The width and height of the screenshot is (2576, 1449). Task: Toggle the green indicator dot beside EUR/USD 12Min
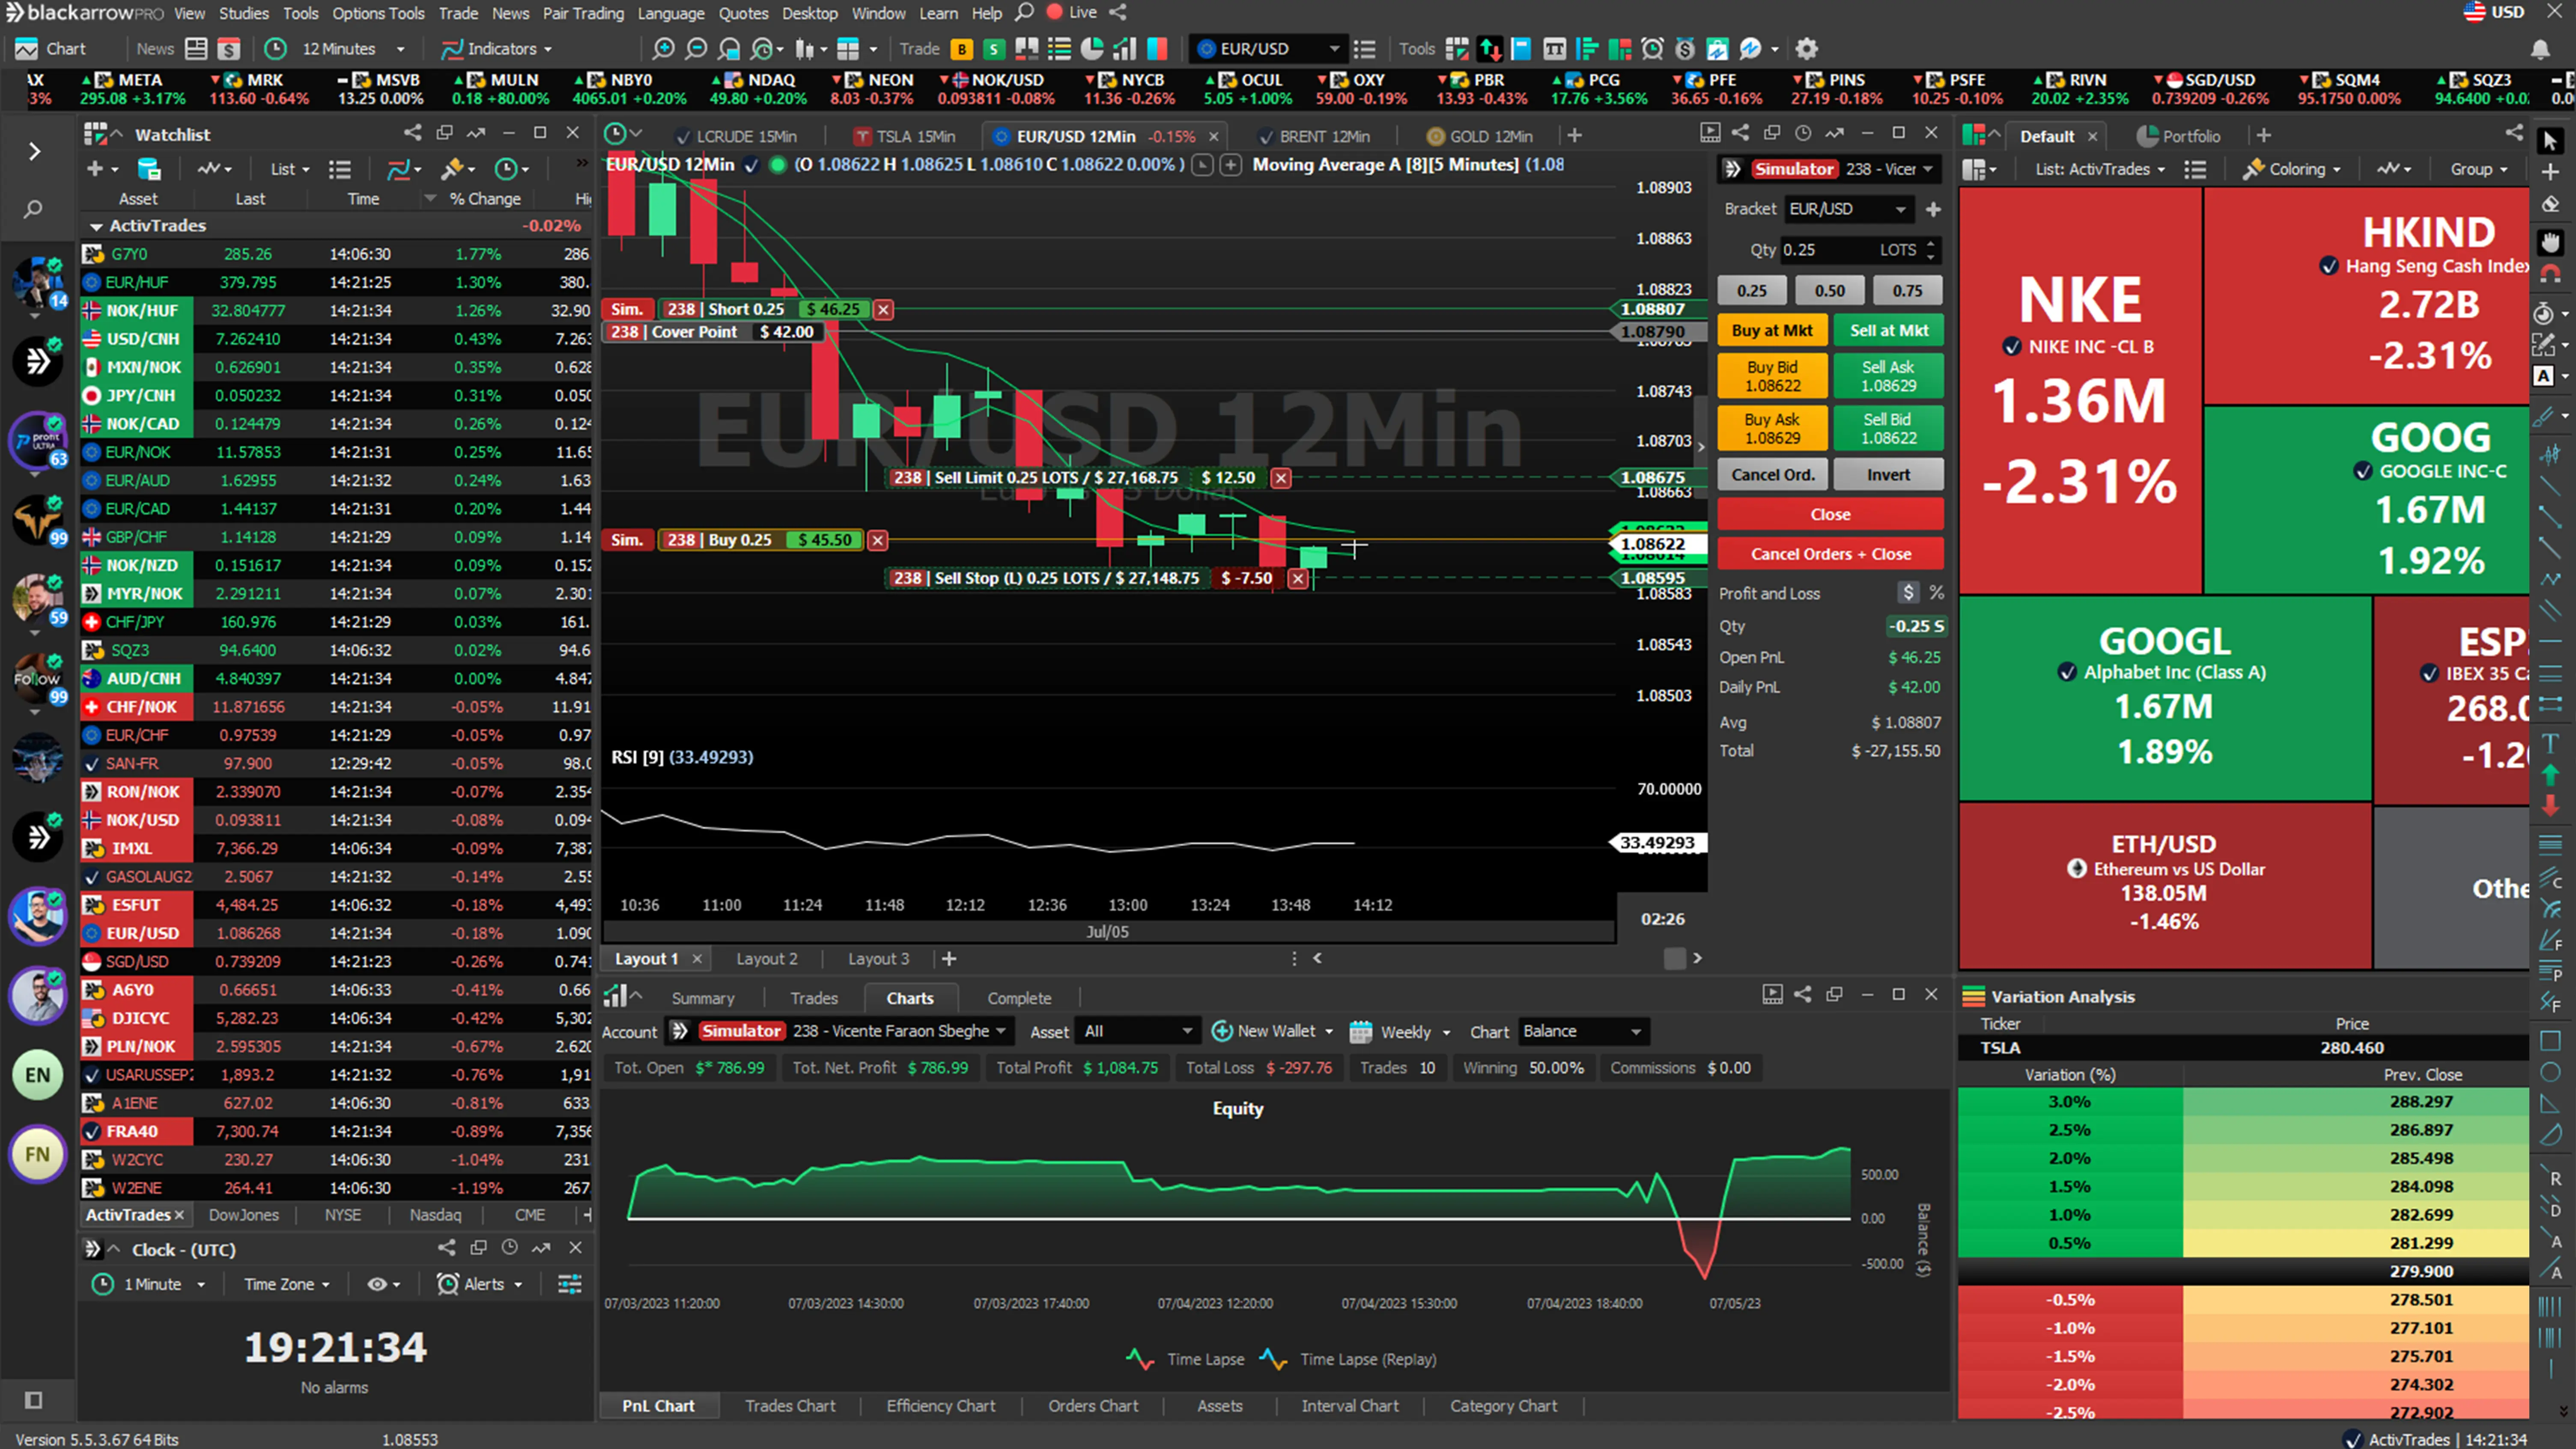(x=777, y=165)
